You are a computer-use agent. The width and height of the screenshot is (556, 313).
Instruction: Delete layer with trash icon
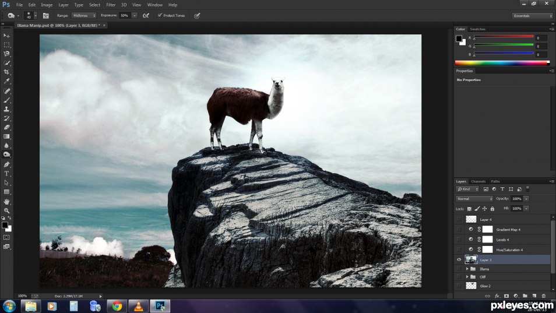[x=544, y=296]
